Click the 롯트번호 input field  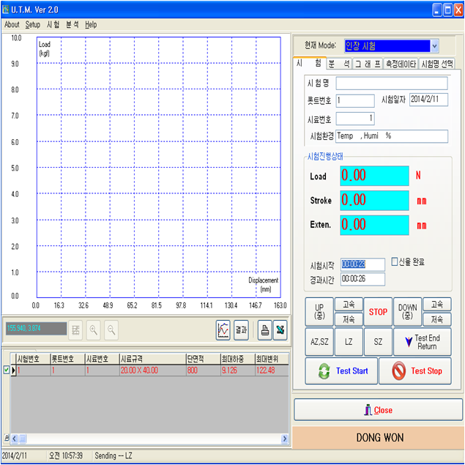pos(355,100)
